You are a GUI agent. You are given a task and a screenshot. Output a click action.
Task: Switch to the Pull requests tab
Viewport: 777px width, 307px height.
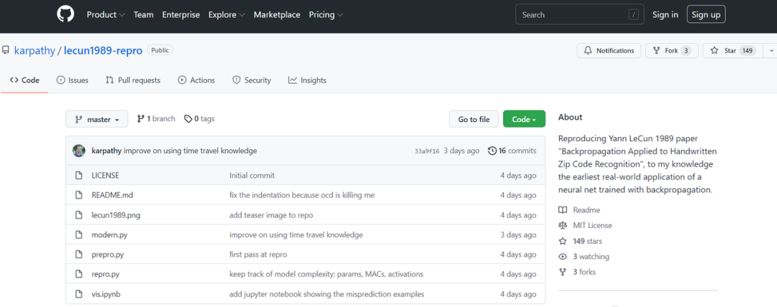pos(133,80)
